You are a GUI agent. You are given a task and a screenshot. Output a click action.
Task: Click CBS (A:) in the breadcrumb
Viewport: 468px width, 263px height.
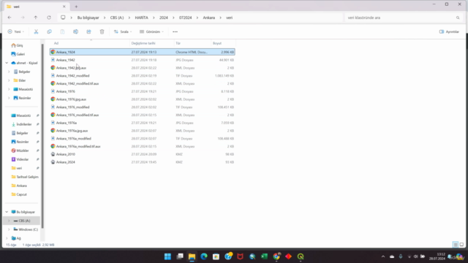pos(117,18)
